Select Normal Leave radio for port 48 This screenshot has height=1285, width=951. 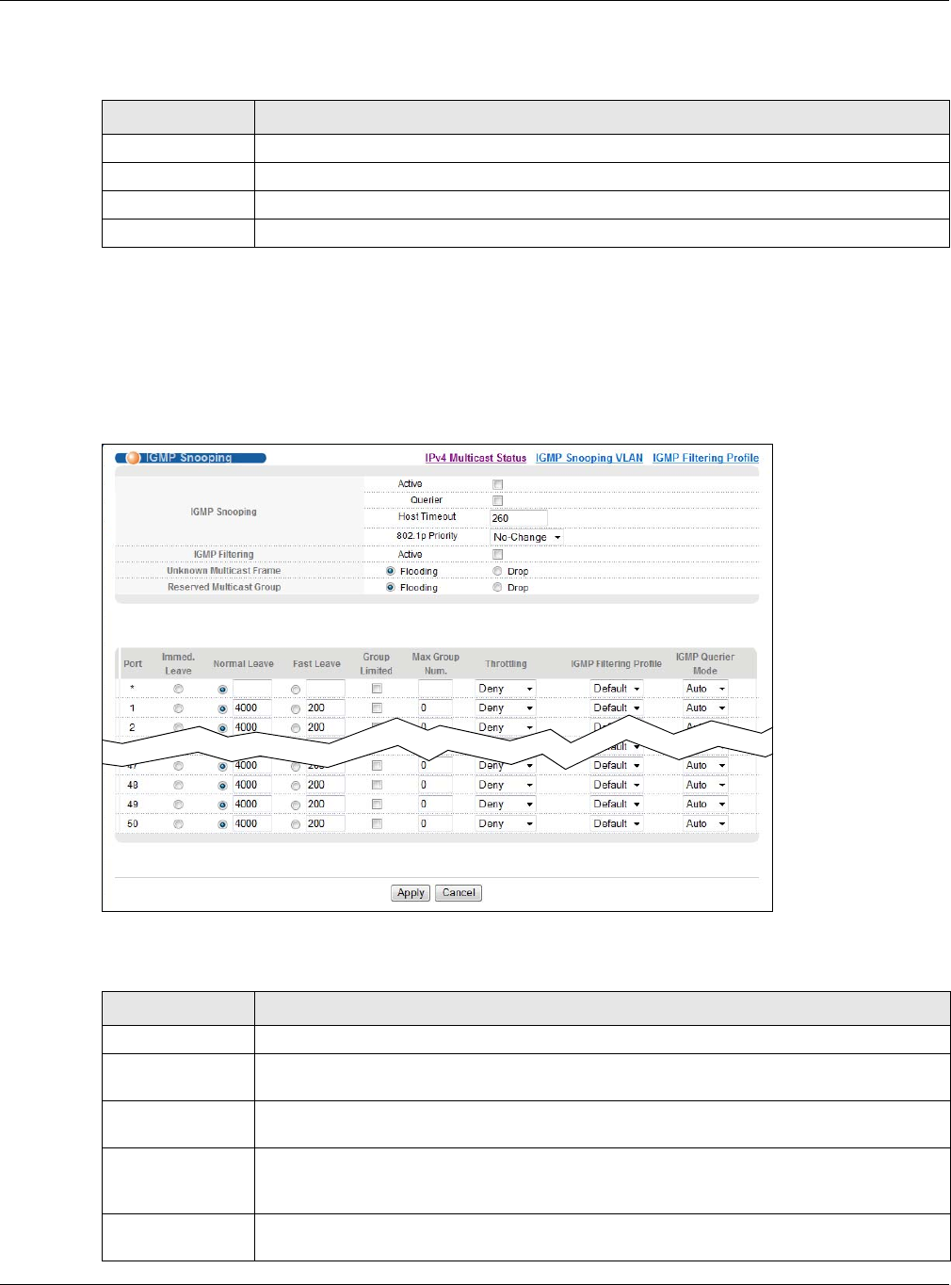pos(222,786)
